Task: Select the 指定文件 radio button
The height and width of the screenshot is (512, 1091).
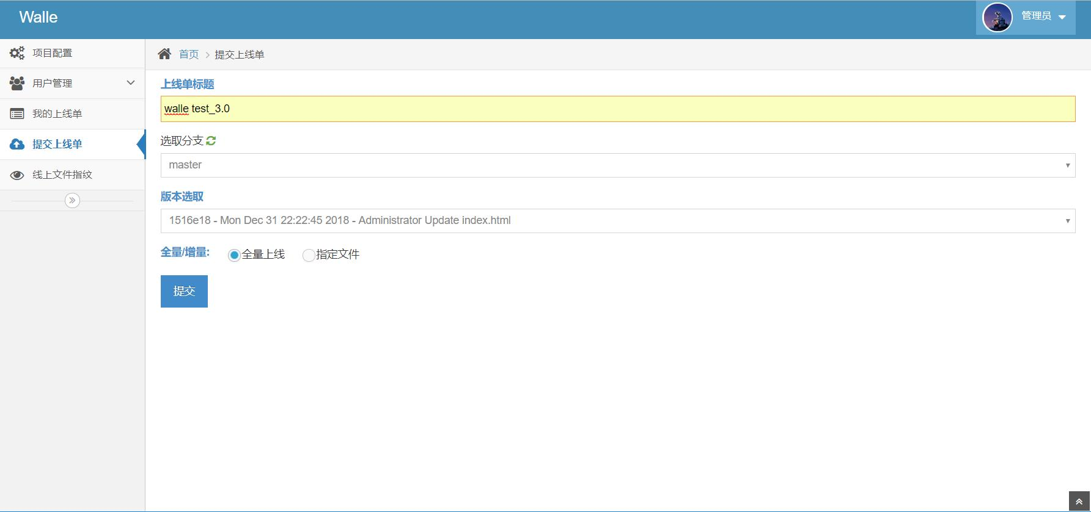Action: coord(309,255)
